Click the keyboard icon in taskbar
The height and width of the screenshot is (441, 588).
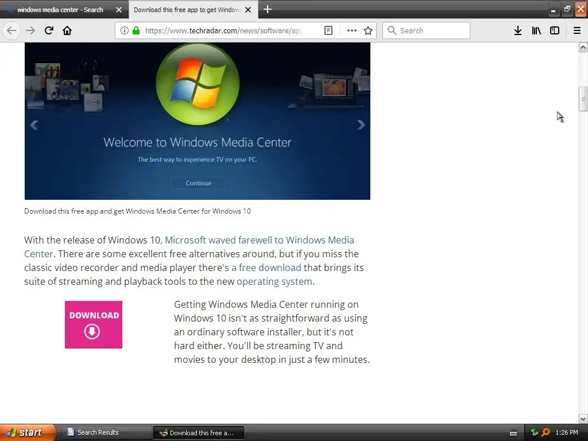click(513, 433)
